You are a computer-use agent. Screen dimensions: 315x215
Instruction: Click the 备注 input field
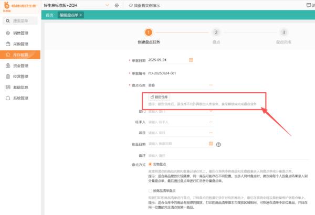click(178, 156)
